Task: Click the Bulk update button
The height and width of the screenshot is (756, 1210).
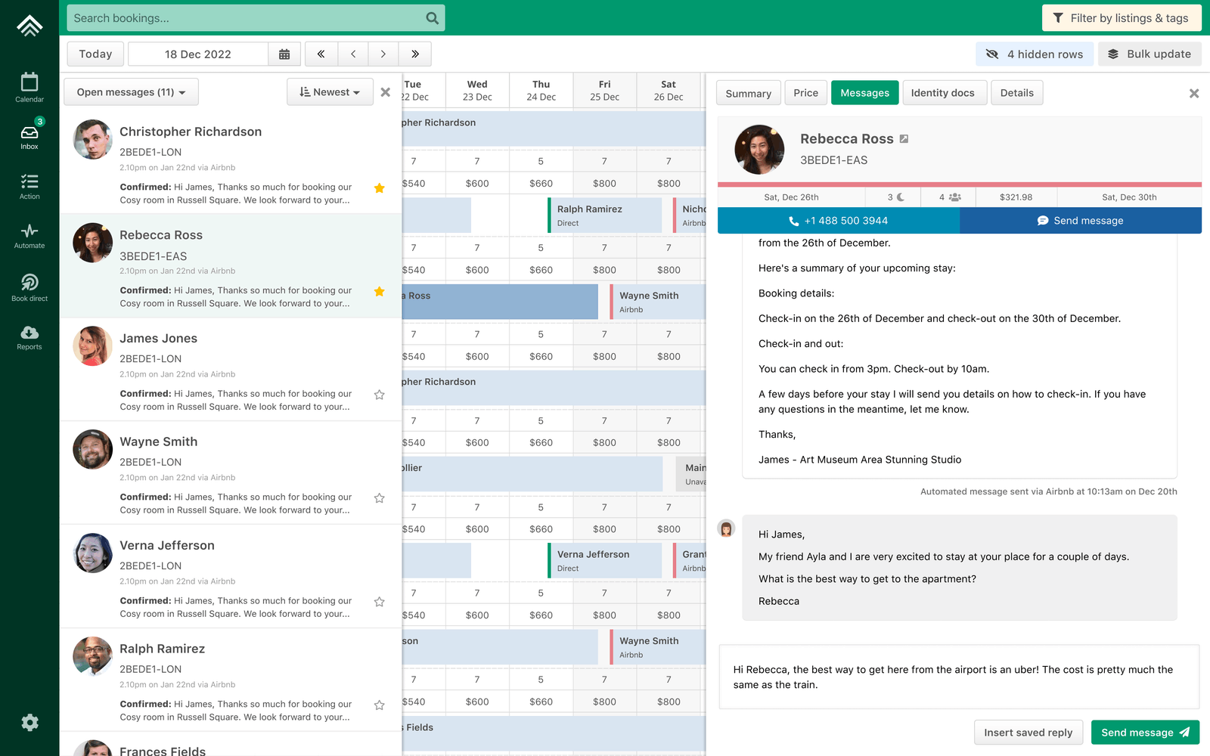Action: [x=1149, y=54]
